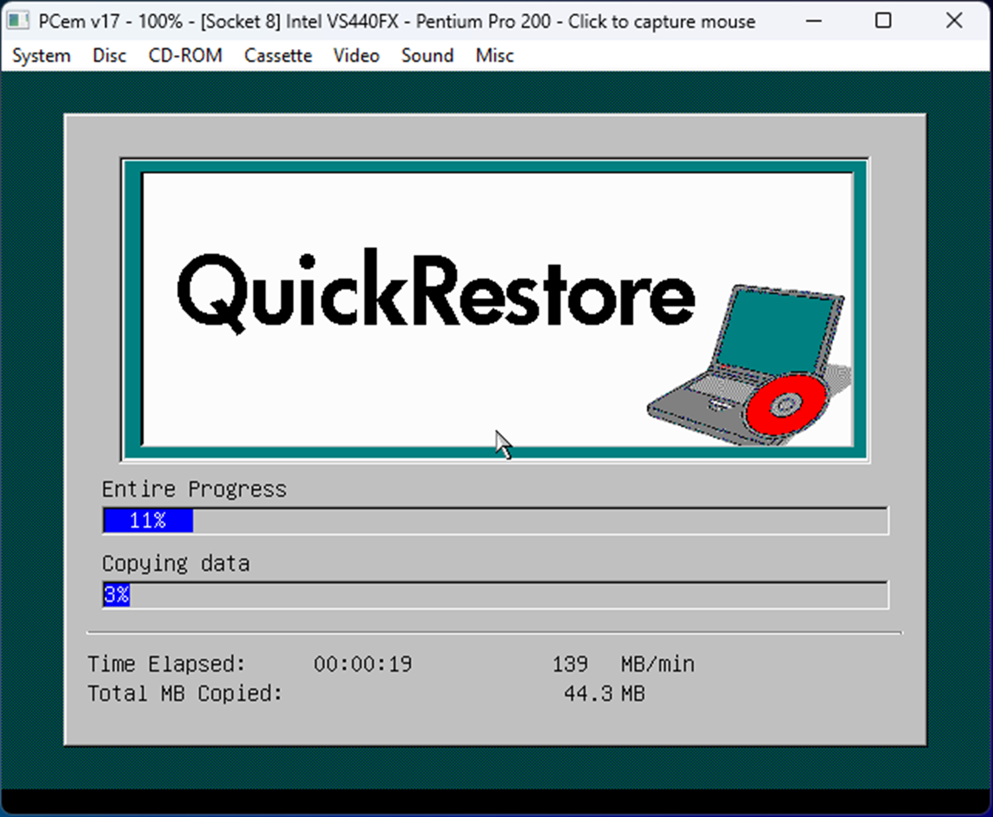Click the Entire Progress bar at 11%
This screenshot has width=993, height=817.
pos(496,521)
